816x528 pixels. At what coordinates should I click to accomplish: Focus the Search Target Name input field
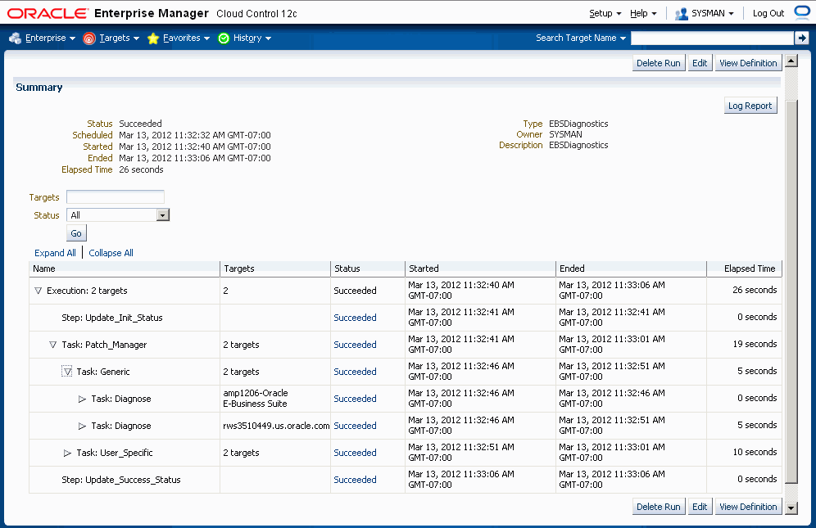click(713, 38)
